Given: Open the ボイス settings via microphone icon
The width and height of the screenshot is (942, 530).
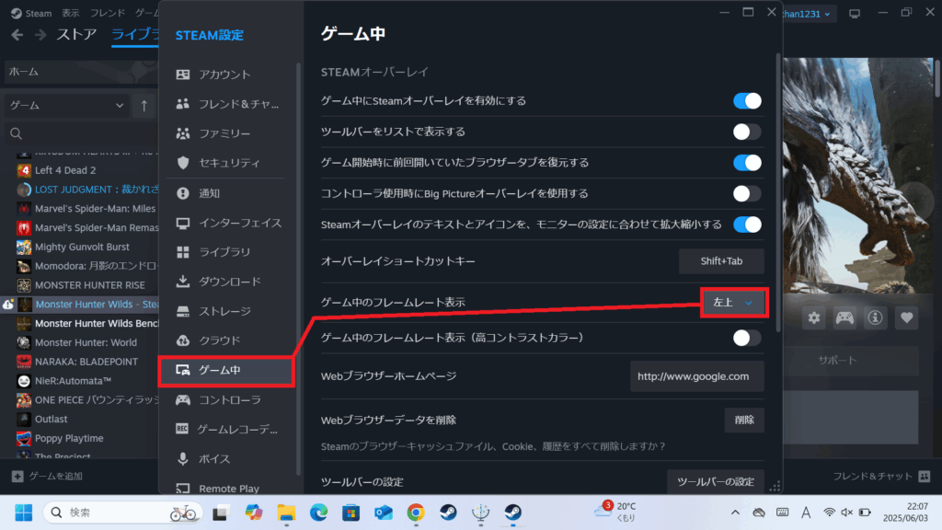Looking at the screenshot, I should click(183, 458).
